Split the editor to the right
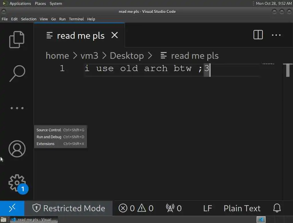 (258, 35)
